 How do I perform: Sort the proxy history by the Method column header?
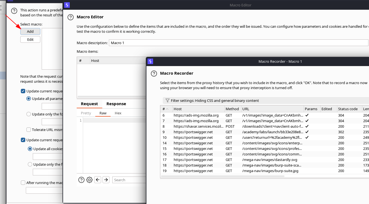tap(232, 109)
